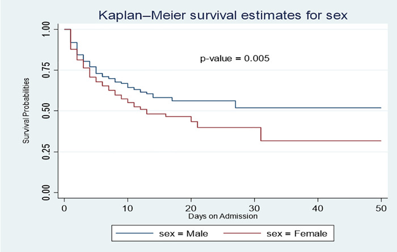This screenshot has height=252, width=397.
Task: Click the x-axis tick label 50
Action: (381, 208)
